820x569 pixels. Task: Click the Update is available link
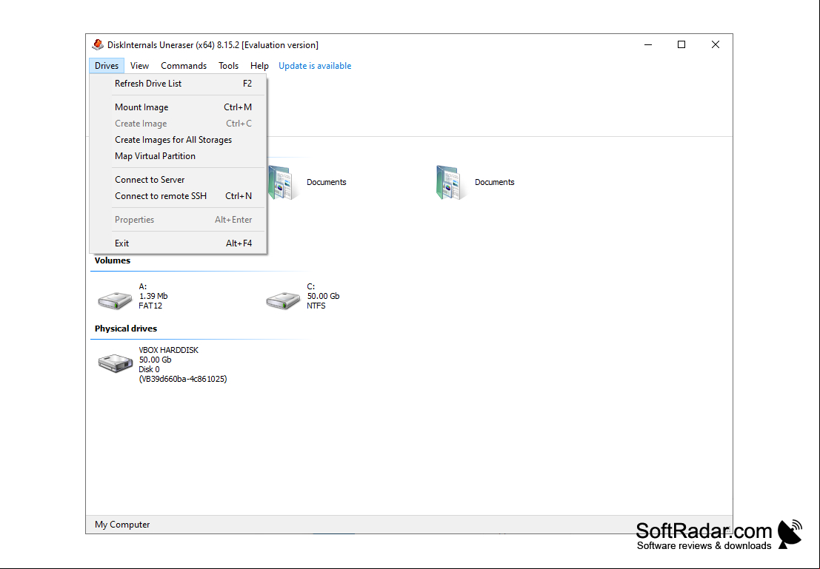coord(315,66)
